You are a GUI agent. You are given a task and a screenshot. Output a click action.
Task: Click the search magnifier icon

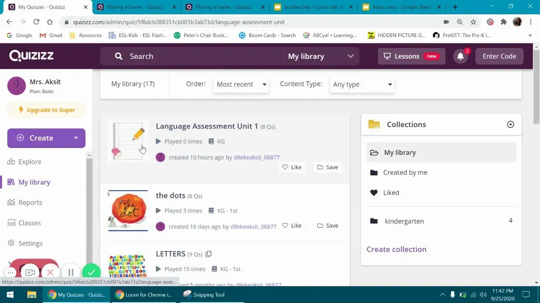pyautogui.click(x=119, y=56)
